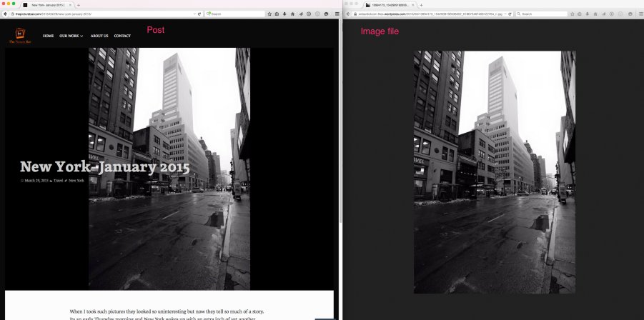Screen dimensions: 644x320
Task: Click The Picture Bar site logo
Action: [x=18, y=36]
